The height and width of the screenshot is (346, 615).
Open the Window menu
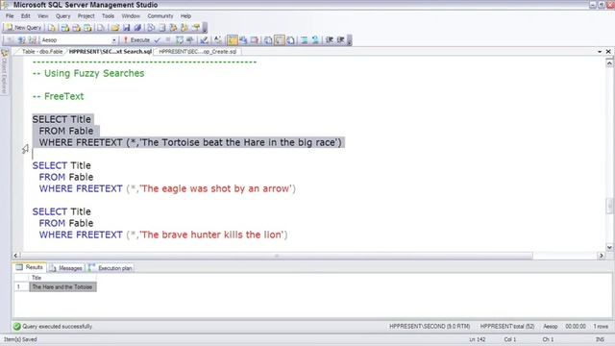131,16
